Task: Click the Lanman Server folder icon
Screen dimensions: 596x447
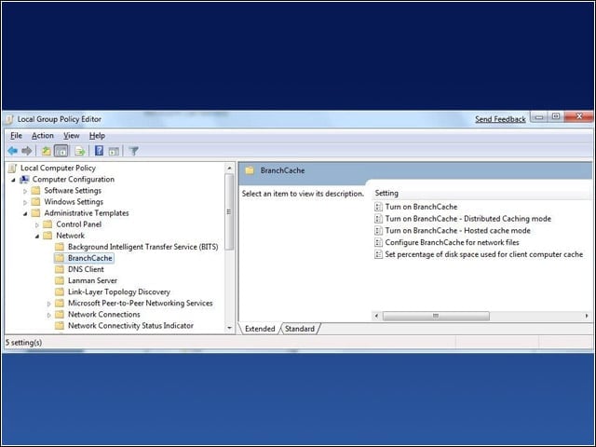Action: (x=60, y=280)
